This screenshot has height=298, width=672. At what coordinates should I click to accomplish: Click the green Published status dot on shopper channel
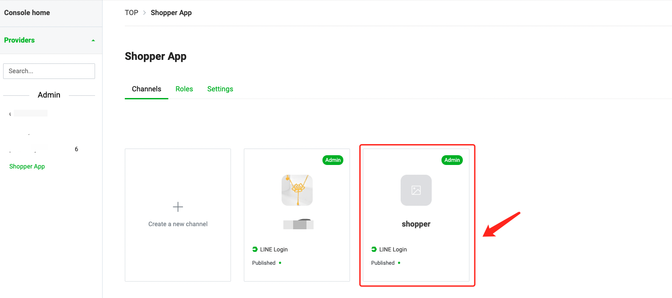point(399,263)
